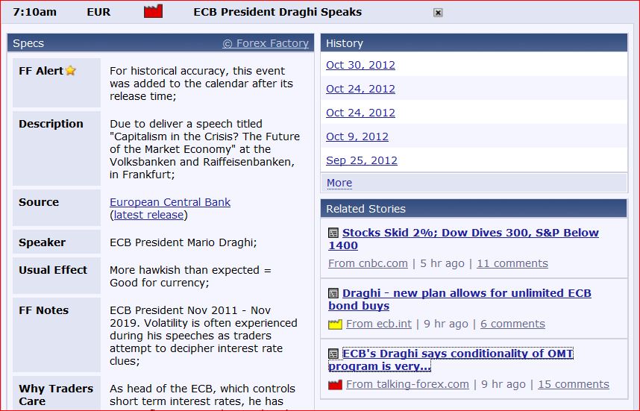This screenshot has width=640, height=411.
Task: Open the Oct 30, 2012 history entry
Action: coord(360,65)
